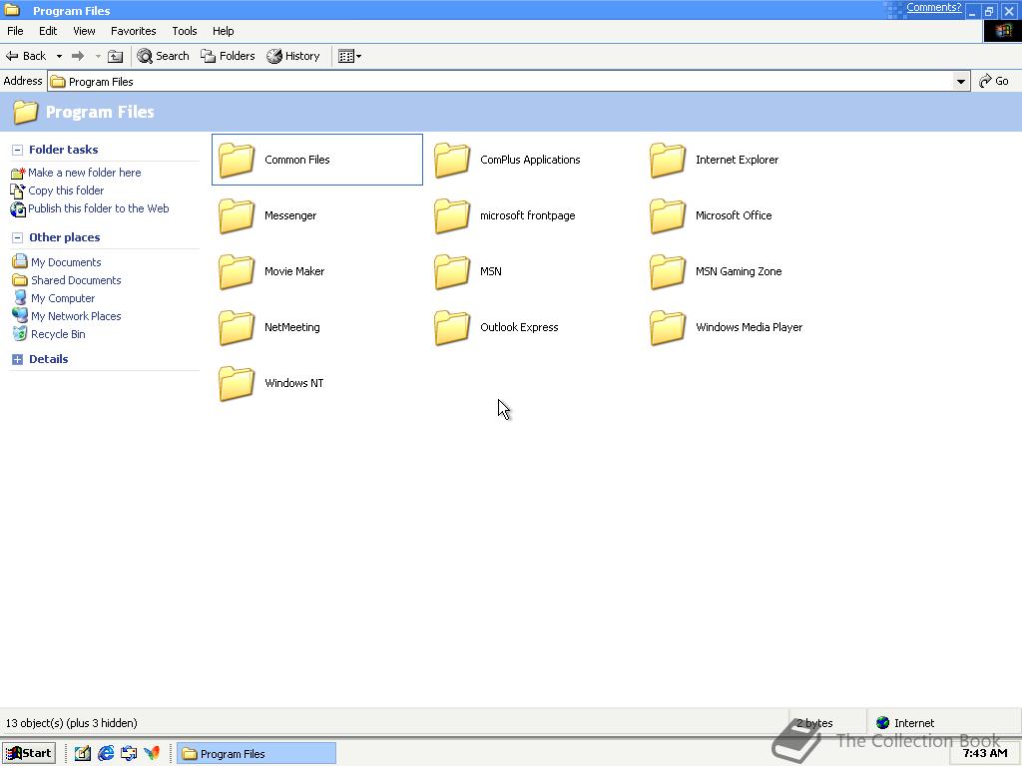Viewport: 1022px width, 766px height.
Task: Click into the Address bar field
Action: click(501, 82)
